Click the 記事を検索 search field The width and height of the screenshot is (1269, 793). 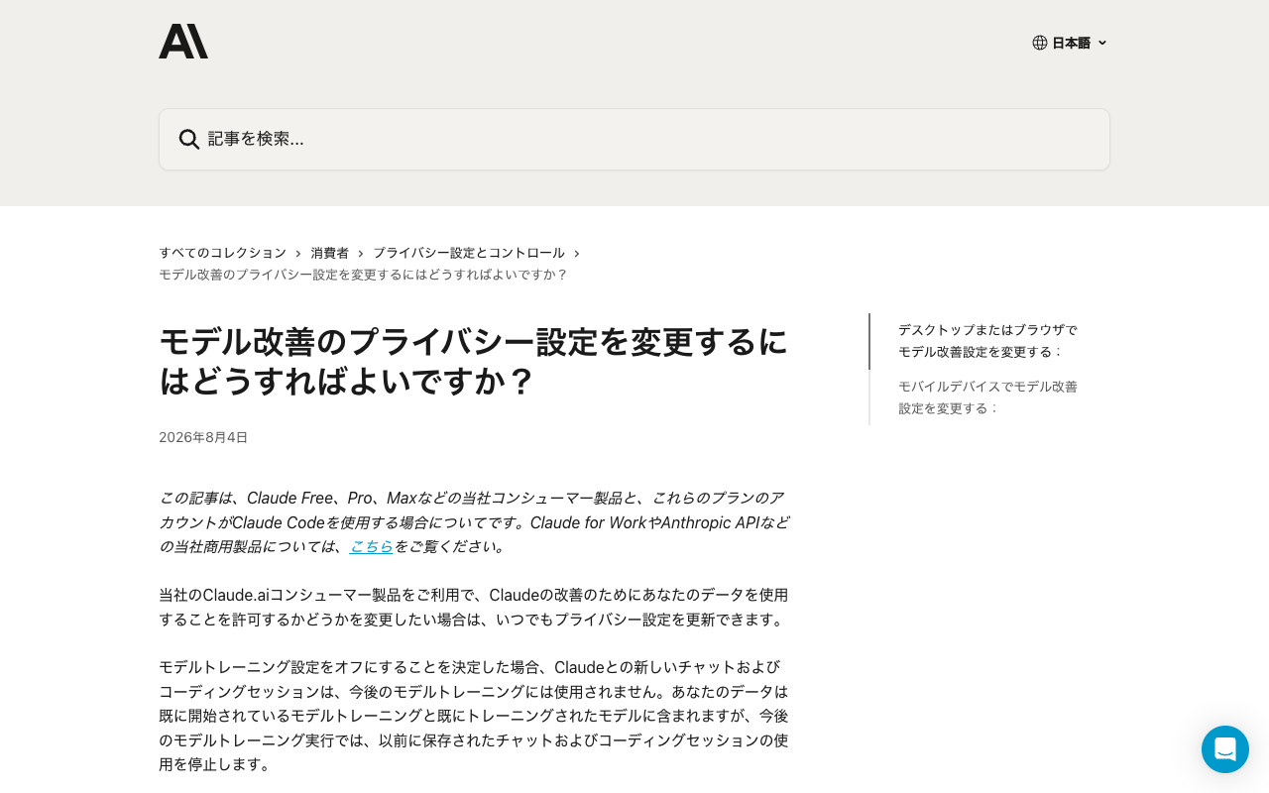pyautogui.click(x=634, y=139)
